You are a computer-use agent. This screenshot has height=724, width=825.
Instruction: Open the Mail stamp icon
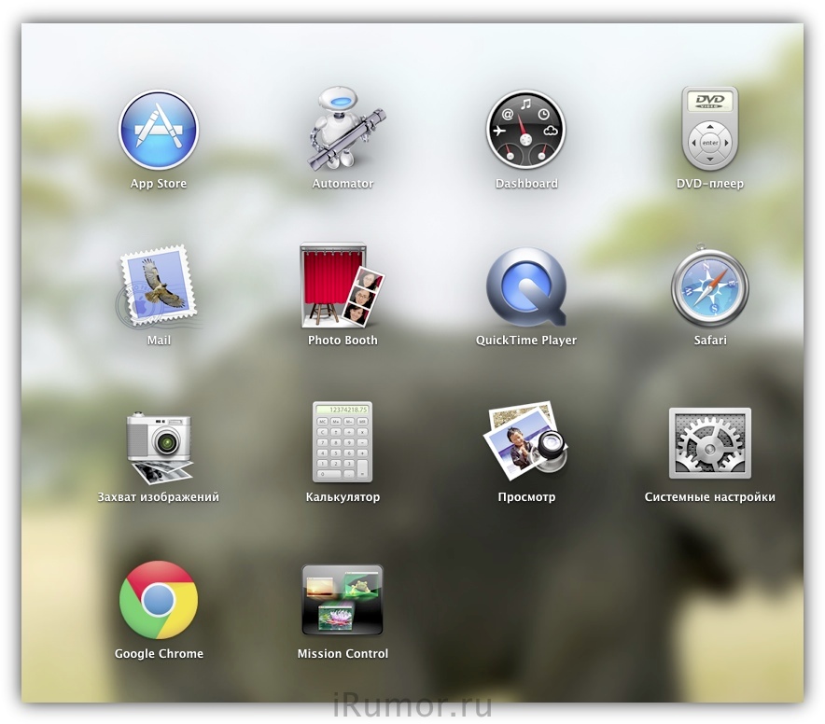158,286
